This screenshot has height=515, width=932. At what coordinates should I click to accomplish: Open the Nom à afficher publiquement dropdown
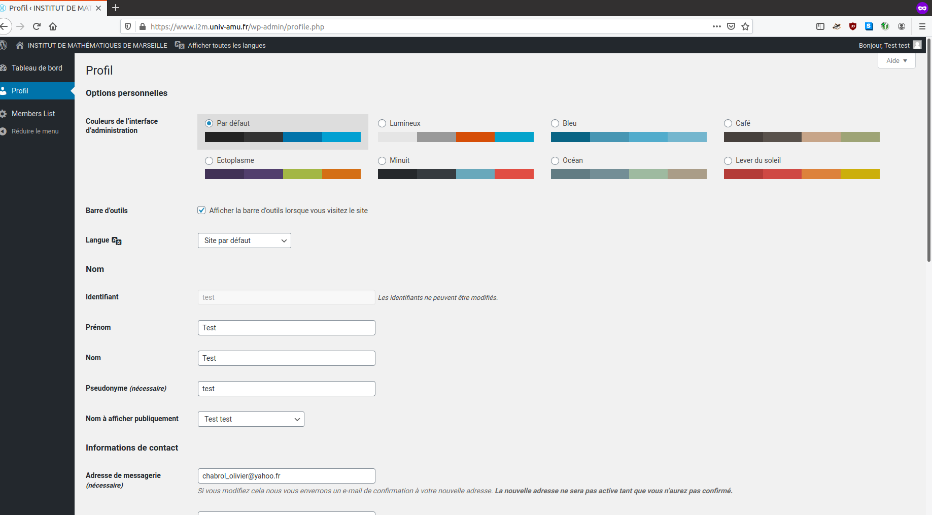[251, 419]
